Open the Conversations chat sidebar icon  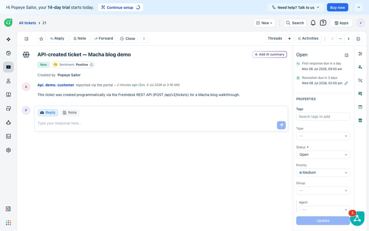pos(9,109)
